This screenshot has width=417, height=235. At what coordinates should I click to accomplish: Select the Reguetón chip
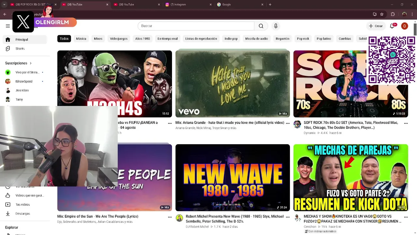[x=282, y=39]
